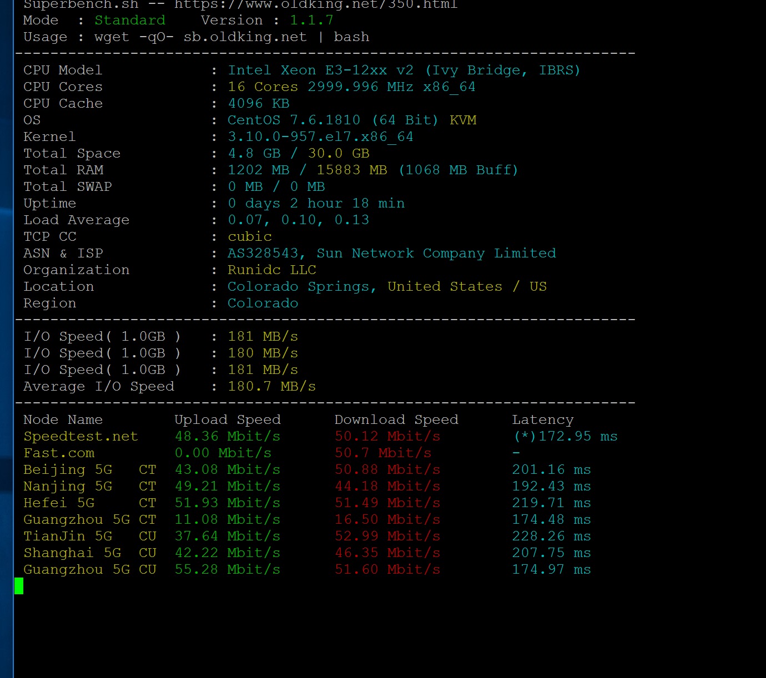Click the Total RAM value 1202 MB / 15883 MB
766x678 pixels.
pyautogui.click(x=308, y=170)
